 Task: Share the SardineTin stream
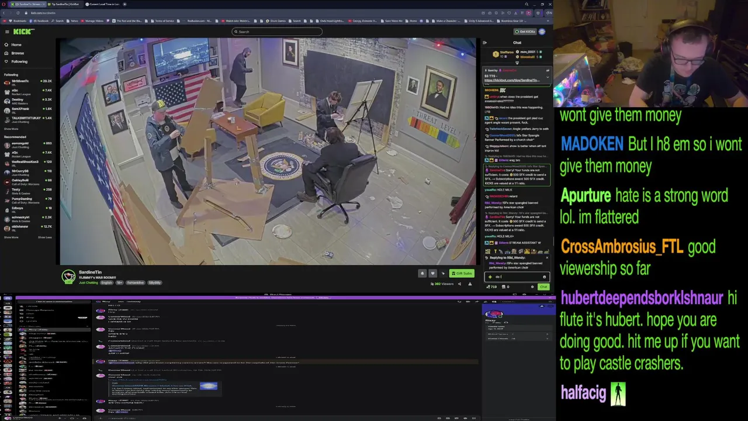point(459,284)
